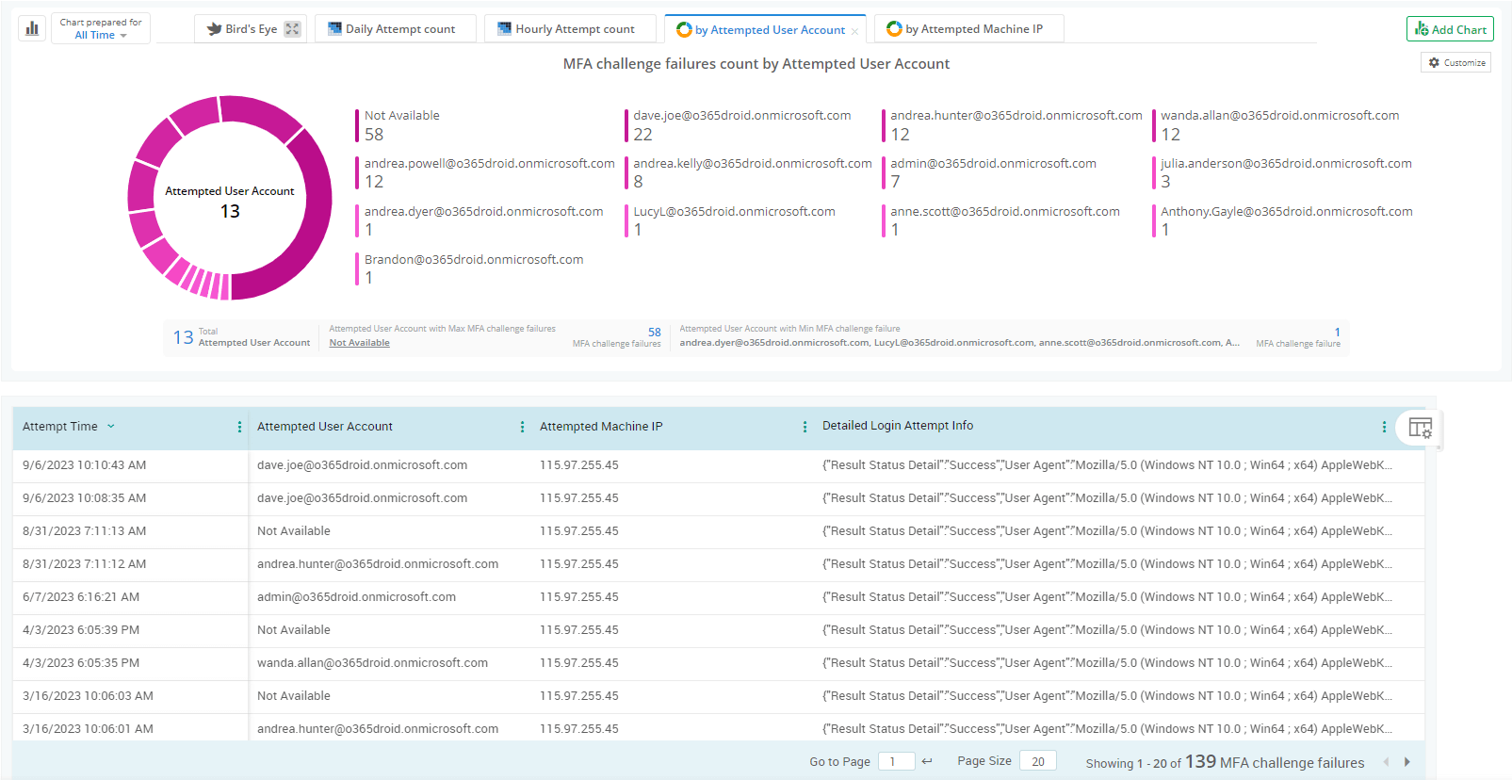1512x780 pixels.
Task: Expand the Bird's Eye view to fullscreen
Action: (x=292, y=29)
